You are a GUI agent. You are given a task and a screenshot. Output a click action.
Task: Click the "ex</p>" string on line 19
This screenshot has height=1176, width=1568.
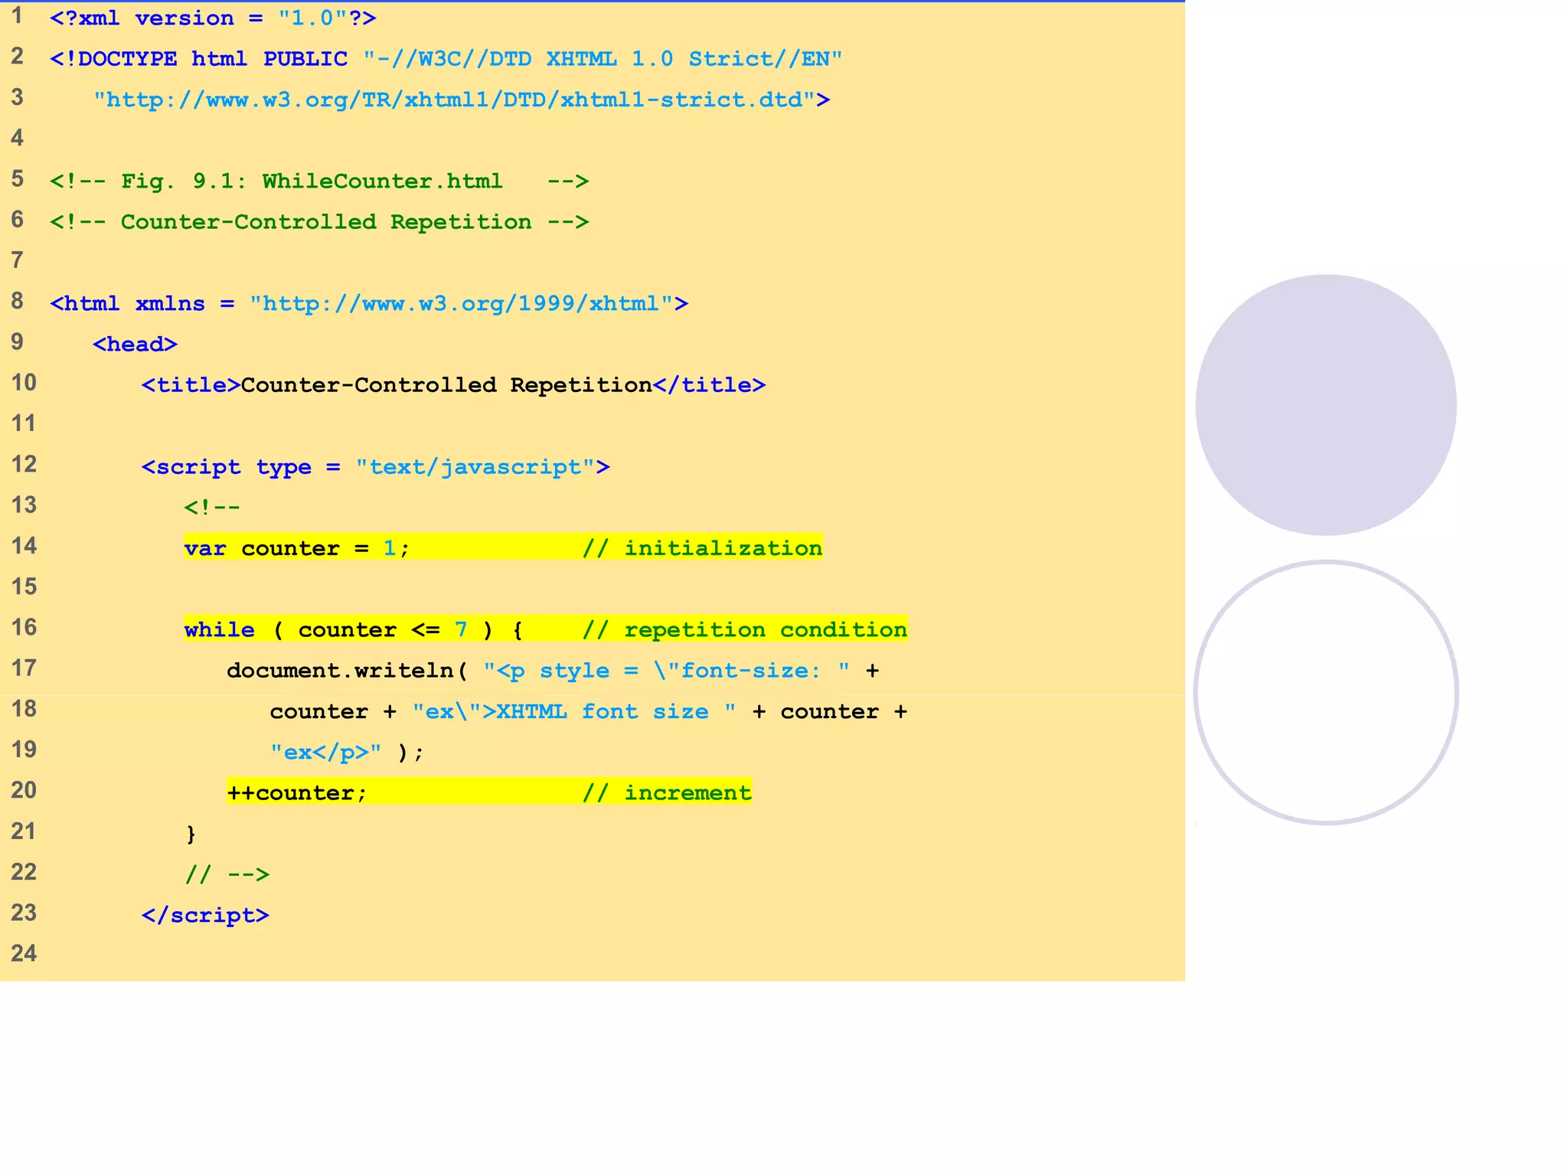point(326,753)
